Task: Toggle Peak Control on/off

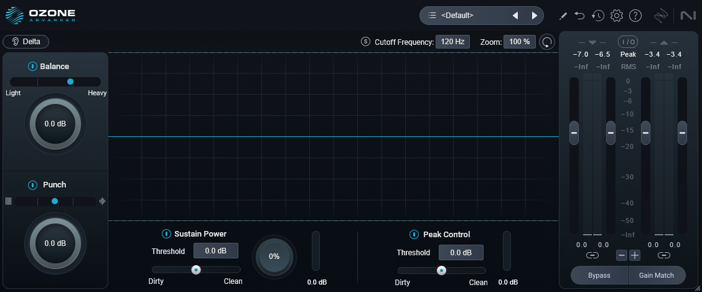Action: point(414,234)
